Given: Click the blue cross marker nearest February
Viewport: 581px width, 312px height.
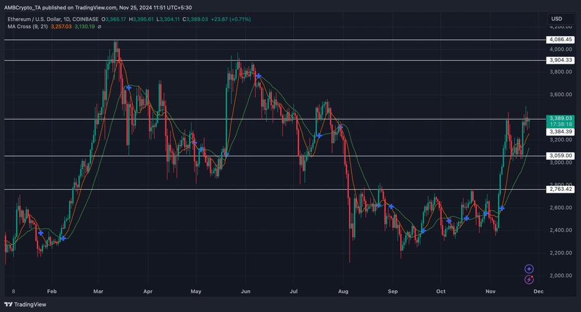Looking at the screenshot, I should point(62,238).
